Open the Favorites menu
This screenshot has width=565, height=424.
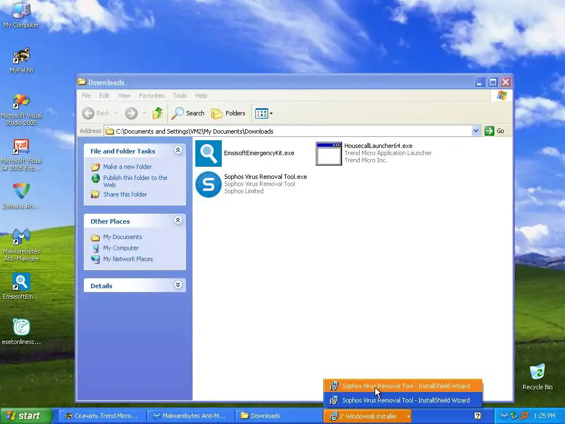(151, 96)
